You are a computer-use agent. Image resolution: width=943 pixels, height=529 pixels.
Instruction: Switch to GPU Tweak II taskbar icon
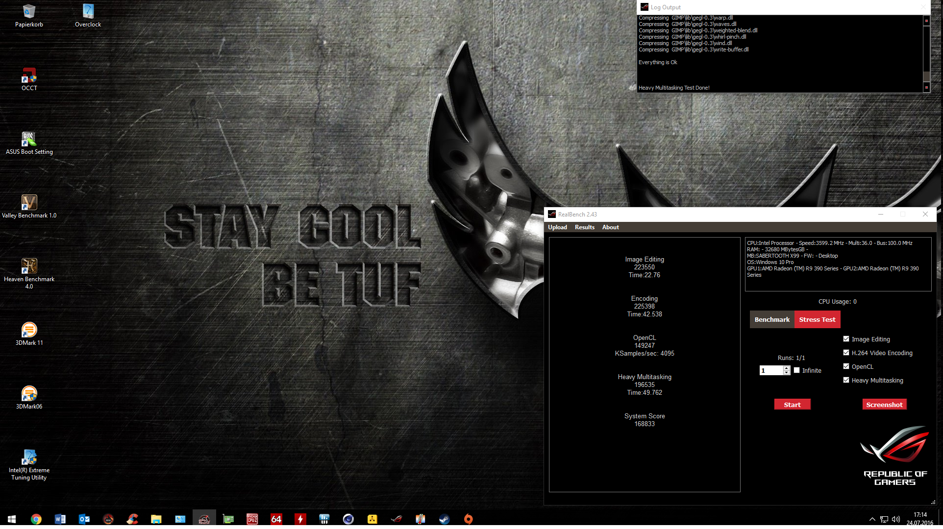204,519
